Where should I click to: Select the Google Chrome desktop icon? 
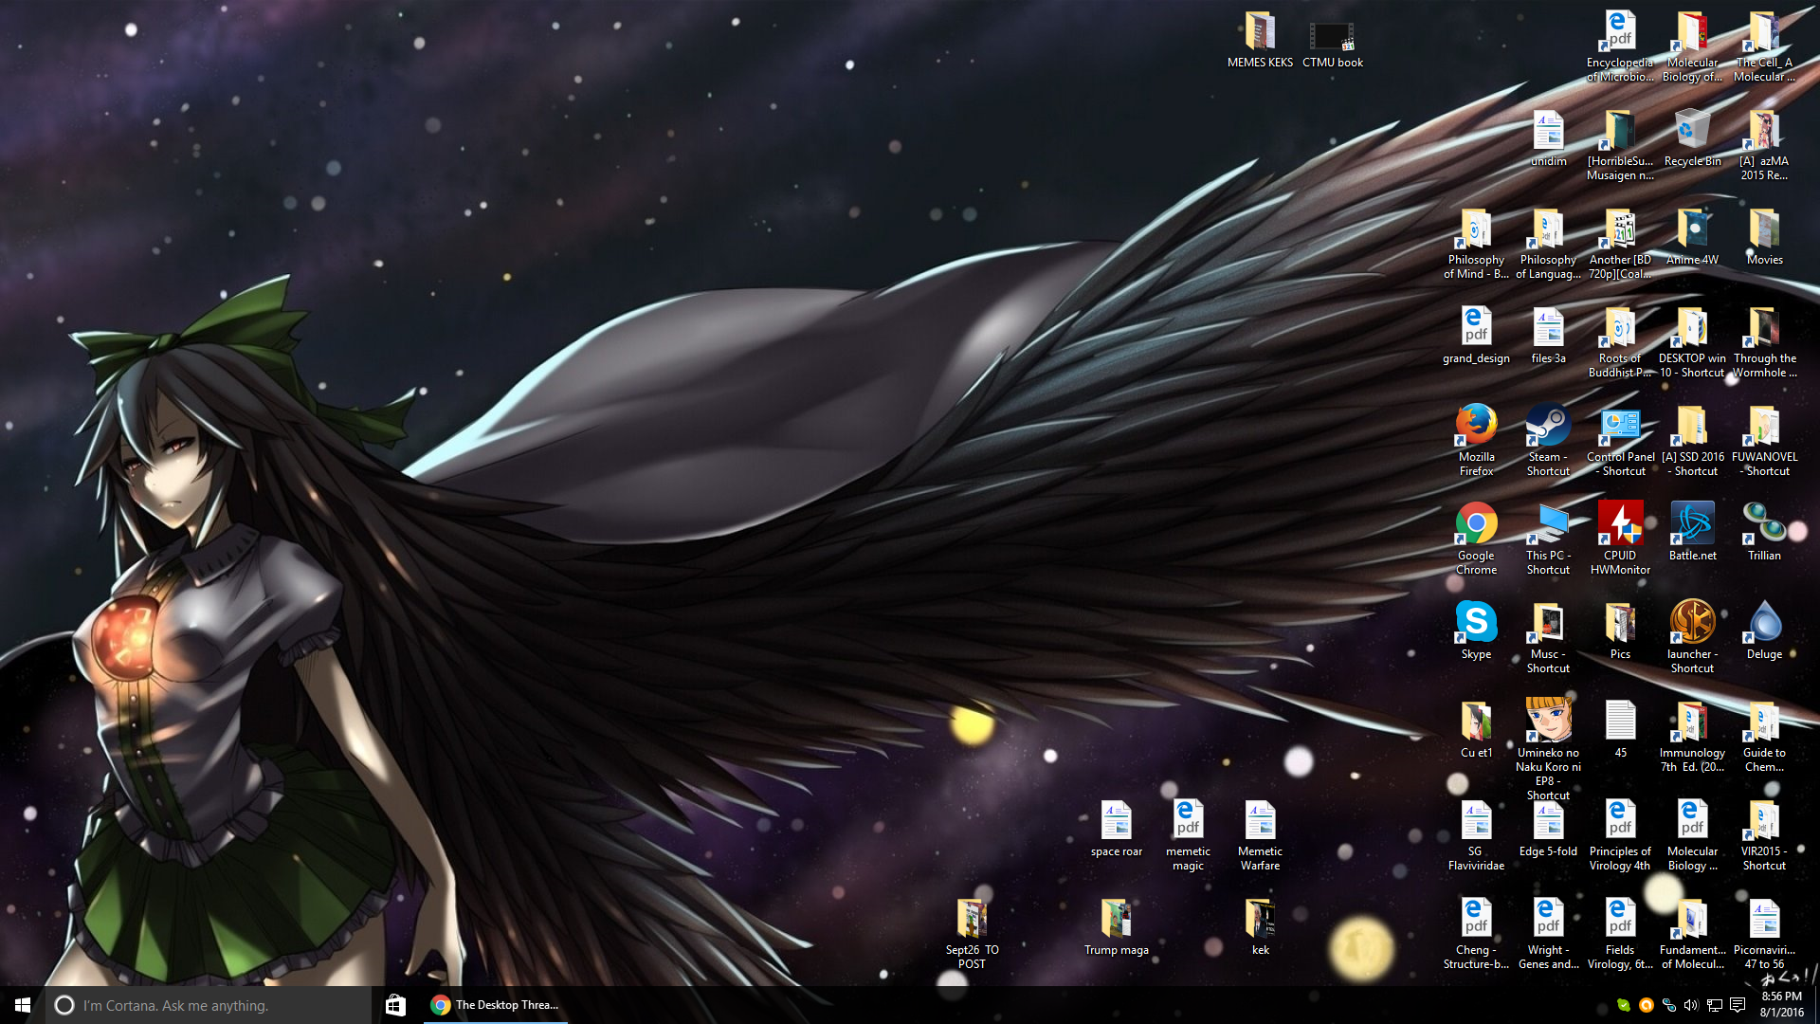click(1476, 539)
